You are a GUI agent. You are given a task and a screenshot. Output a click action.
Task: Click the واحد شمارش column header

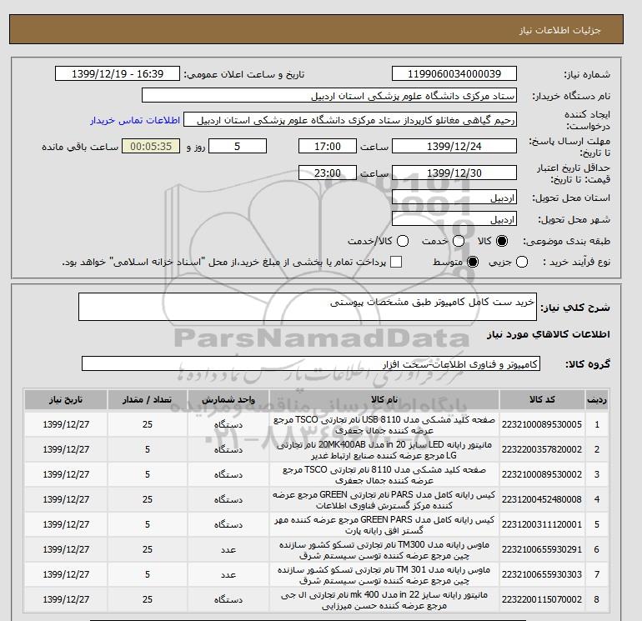pyautogui.click(x=228, y=399)
